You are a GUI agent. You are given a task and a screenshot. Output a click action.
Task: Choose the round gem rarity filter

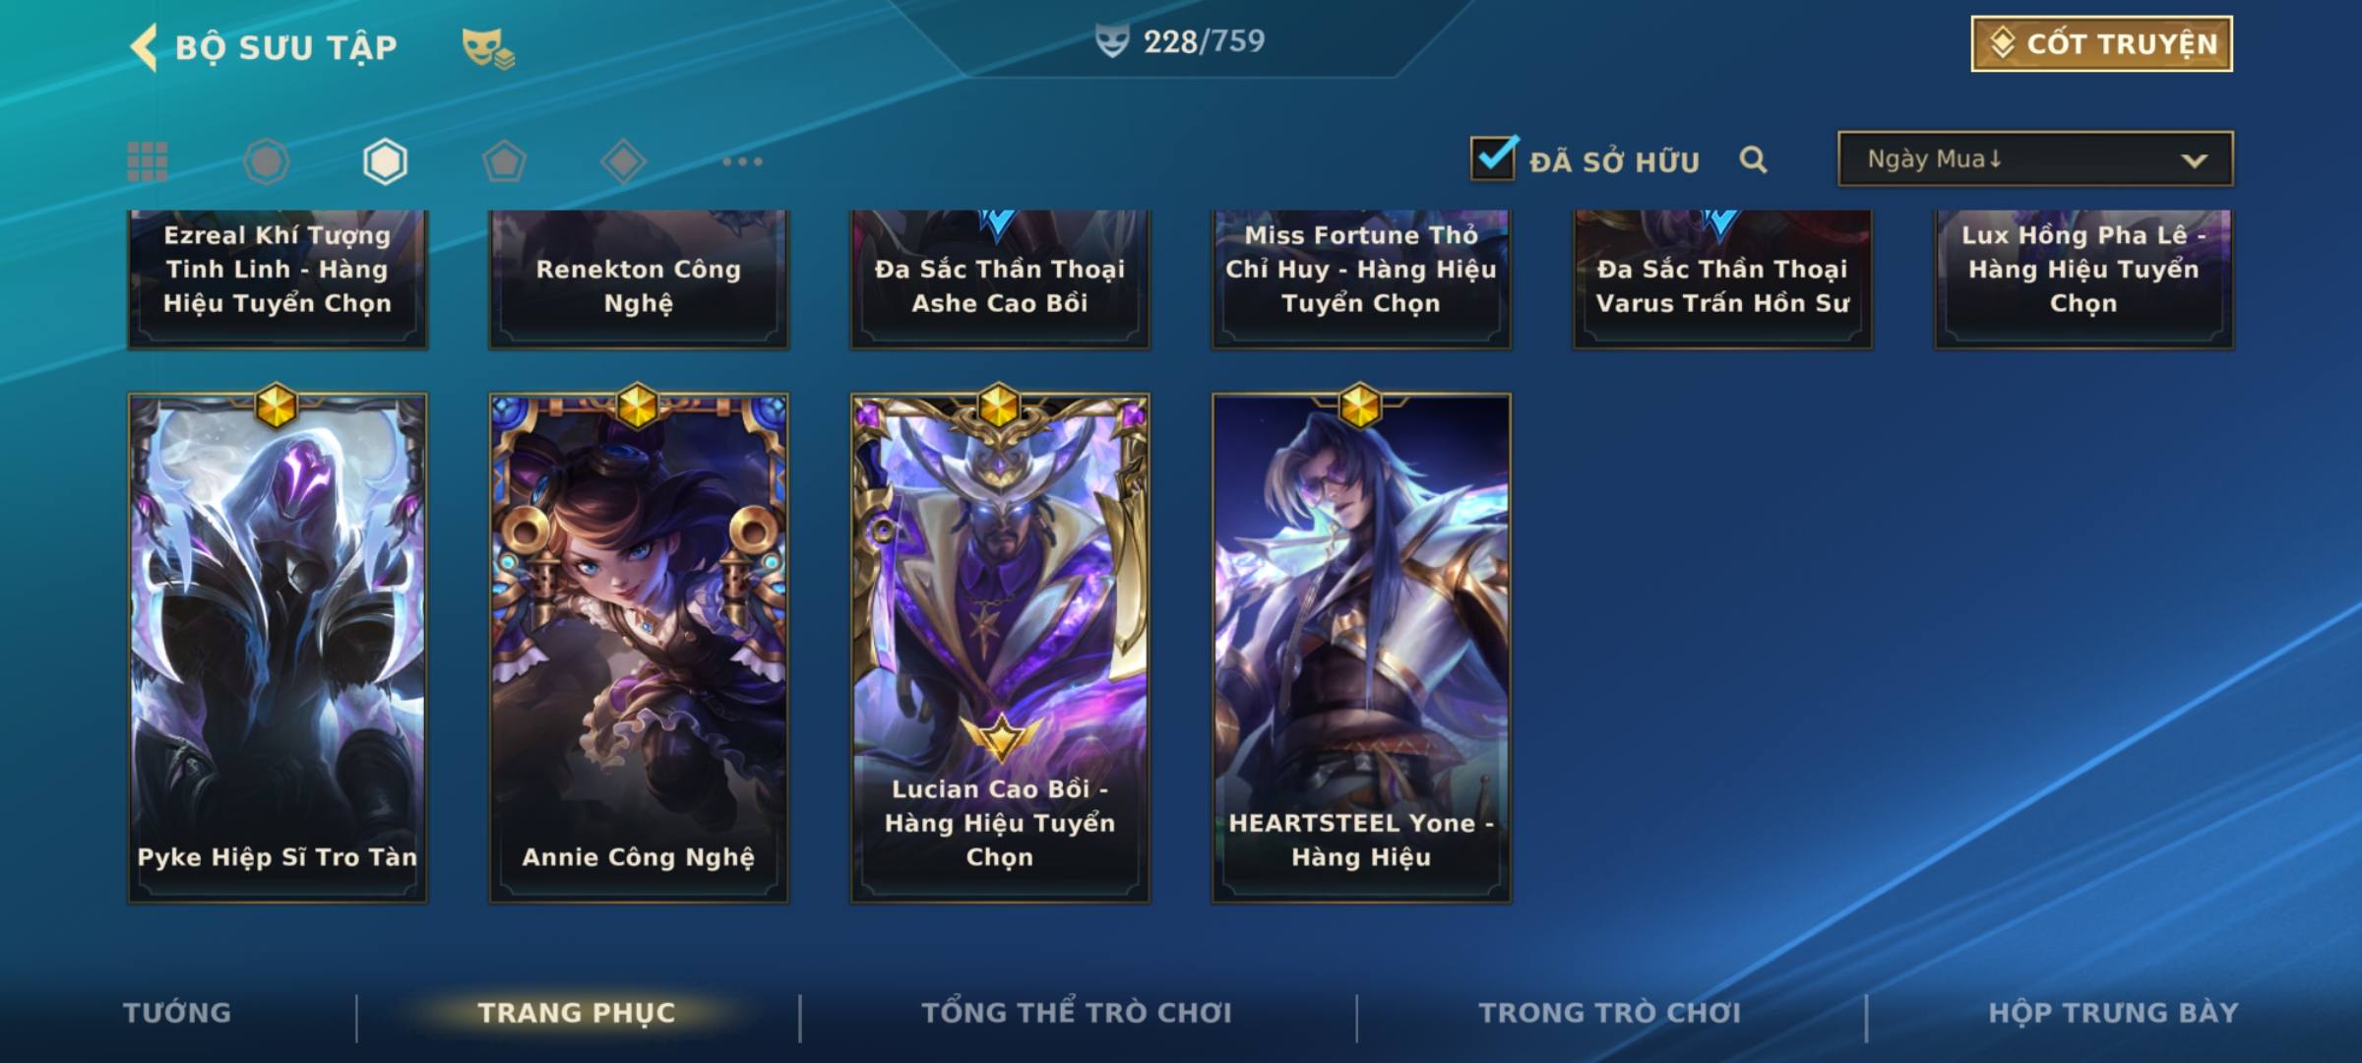[267, 161]
